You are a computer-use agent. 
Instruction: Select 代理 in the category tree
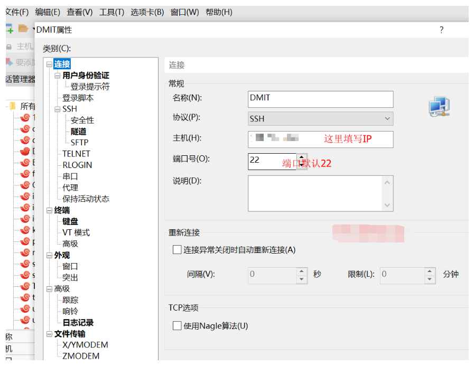pyautogui.click(x=70, y=188)
